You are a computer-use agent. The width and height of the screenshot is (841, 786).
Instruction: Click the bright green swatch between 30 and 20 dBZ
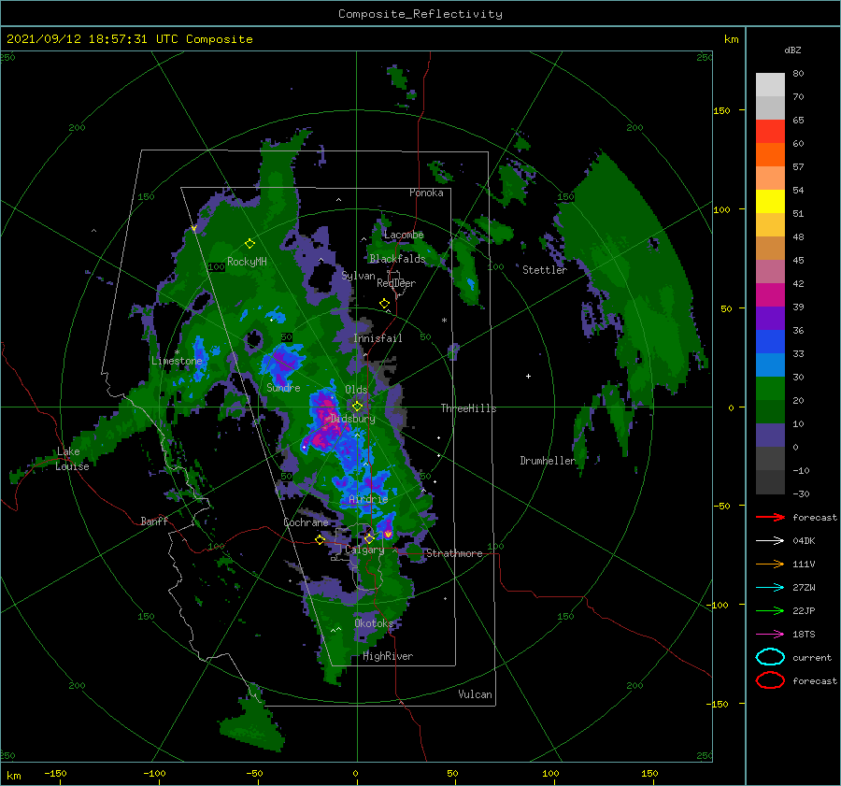pos(770,389)
